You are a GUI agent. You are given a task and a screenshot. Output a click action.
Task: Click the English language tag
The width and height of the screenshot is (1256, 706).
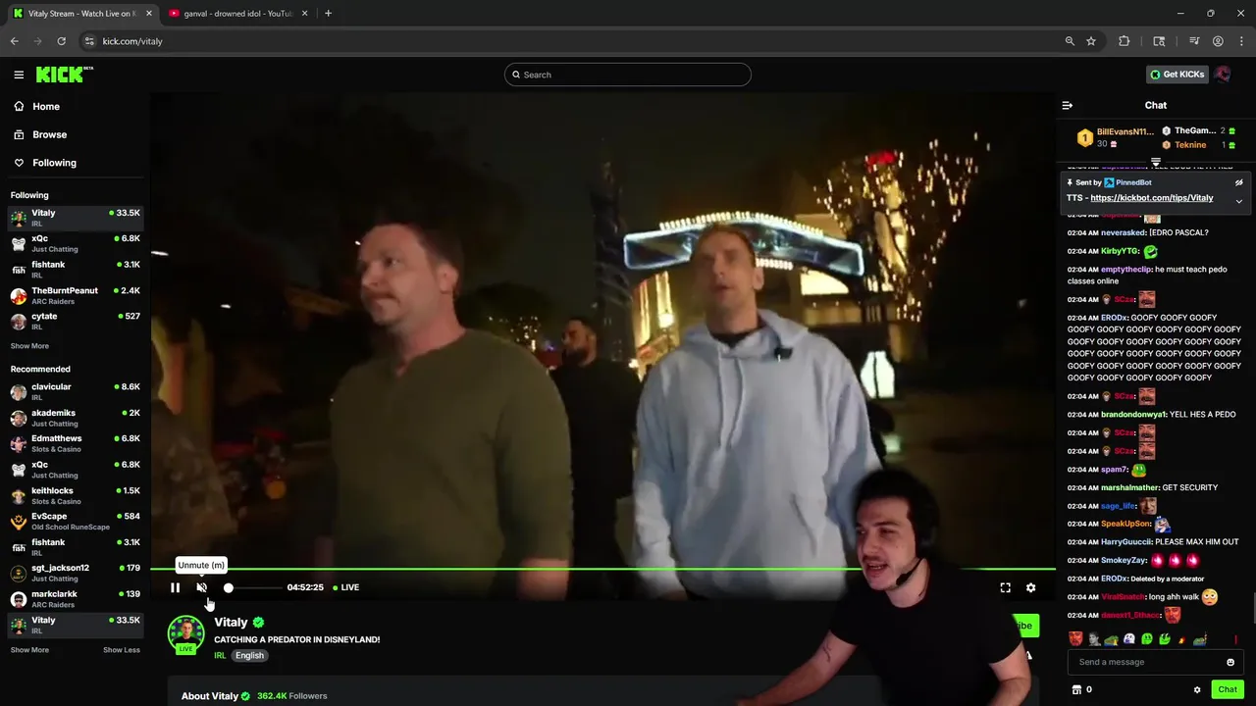tap(249, 655)
